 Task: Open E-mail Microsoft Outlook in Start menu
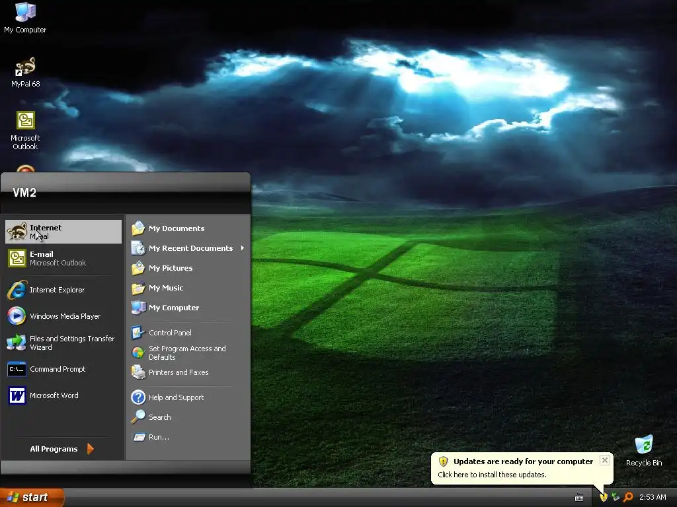click(x=63, y=258)
